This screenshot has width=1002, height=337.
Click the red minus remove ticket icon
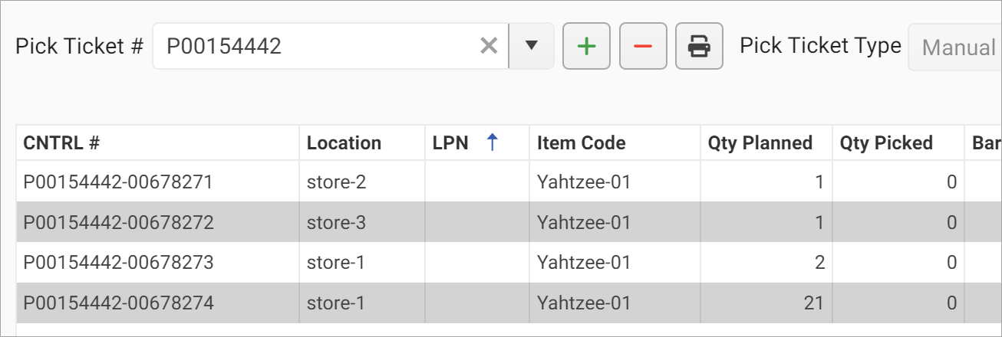pos(643,47)
